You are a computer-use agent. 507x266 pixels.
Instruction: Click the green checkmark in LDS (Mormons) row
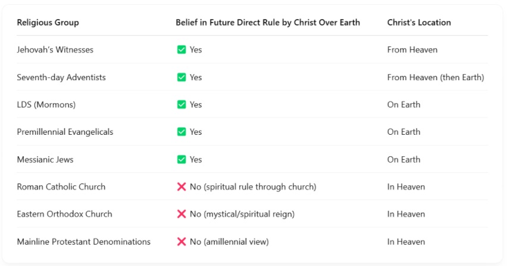181,104
